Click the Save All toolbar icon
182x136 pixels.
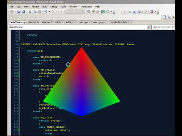24,12
